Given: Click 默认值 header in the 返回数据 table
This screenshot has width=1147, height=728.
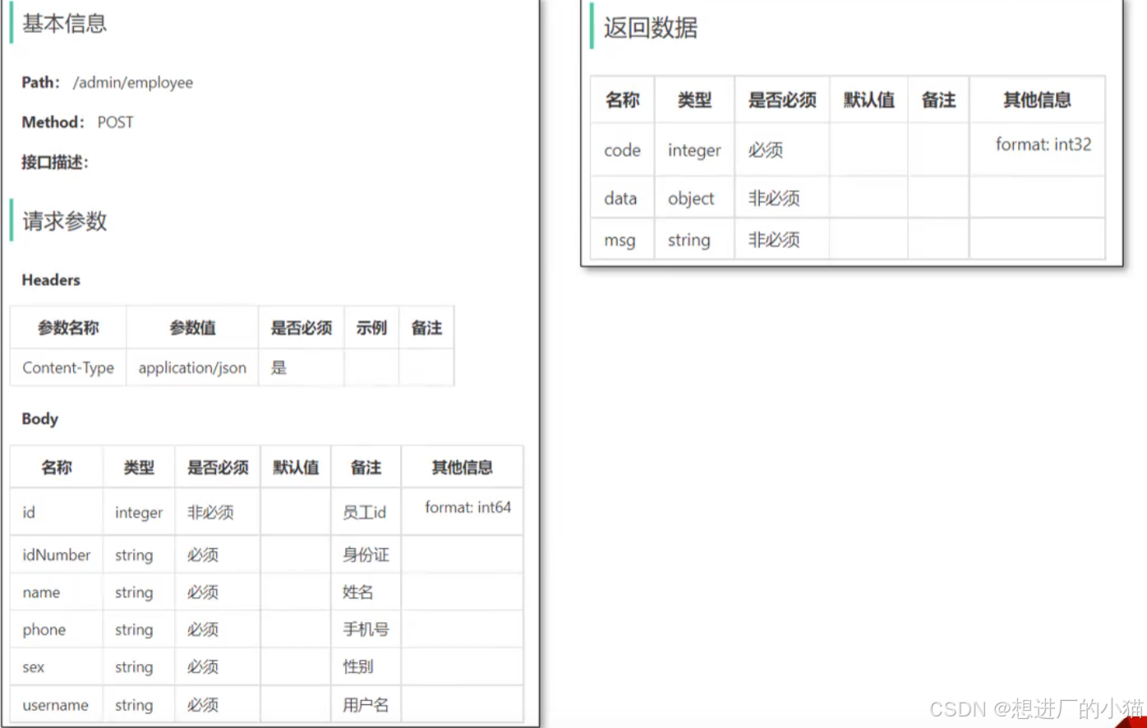Looking at the screenshot, I should 868,100.
